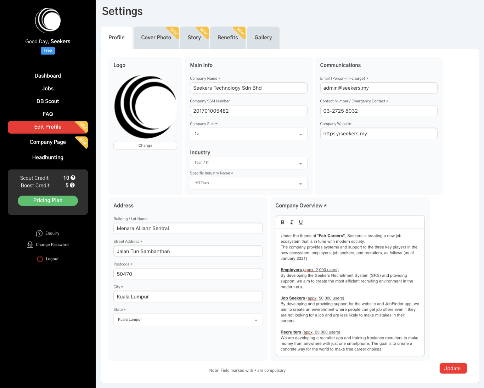Click the Change Password link
The height and width of the screenshot is (388, 484).
pyautogui.click(x=52, y=244)
